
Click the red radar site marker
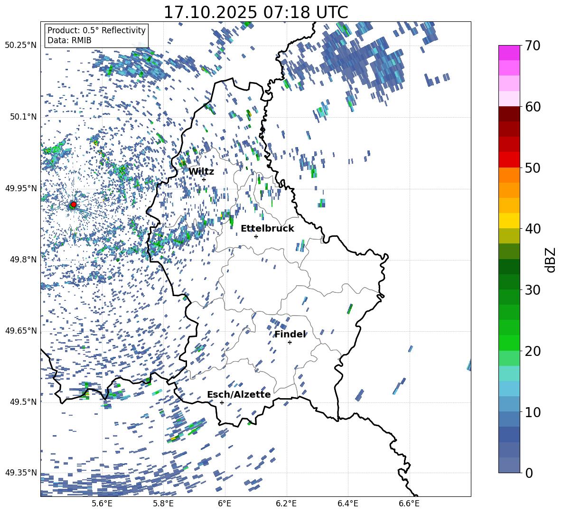[73, 205]
